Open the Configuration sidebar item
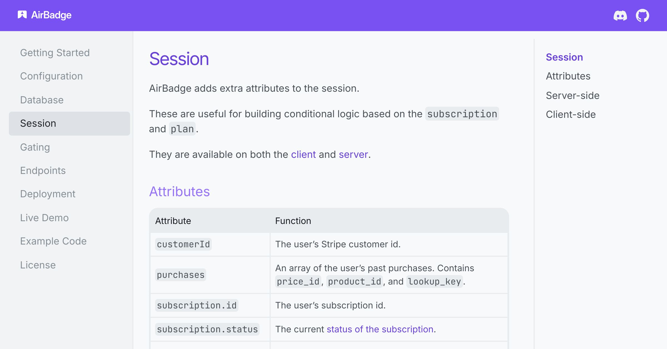Viewport: 667px width, 349px height. [x=51, y=76]
